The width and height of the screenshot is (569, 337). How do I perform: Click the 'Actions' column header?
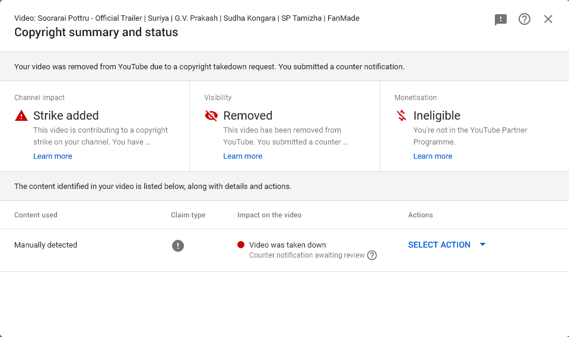tap(420, 215)
